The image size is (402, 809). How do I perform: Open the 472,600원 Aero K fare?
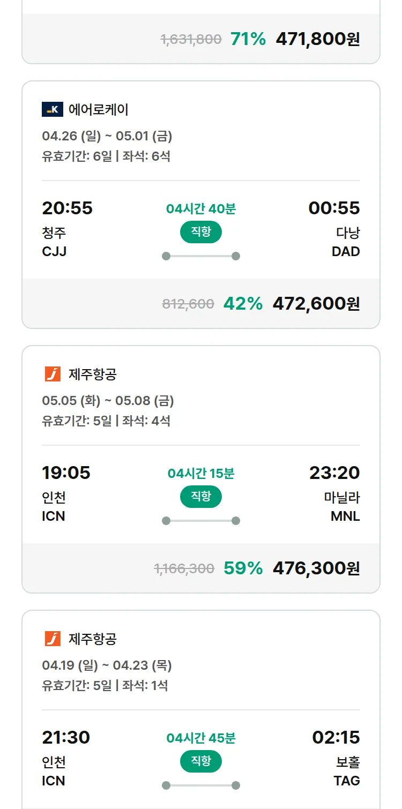click(x=316, y=304)
